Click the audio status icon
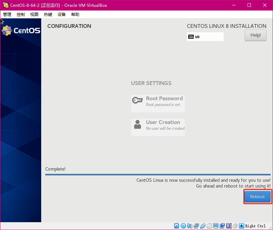The image size is (273, 230). 190,226
